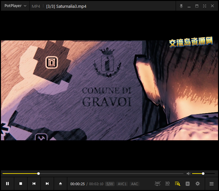The image size is (219, 191).
Task: Toggle 3D video mode
Action: pyautogui.click(x=167, y=184)
